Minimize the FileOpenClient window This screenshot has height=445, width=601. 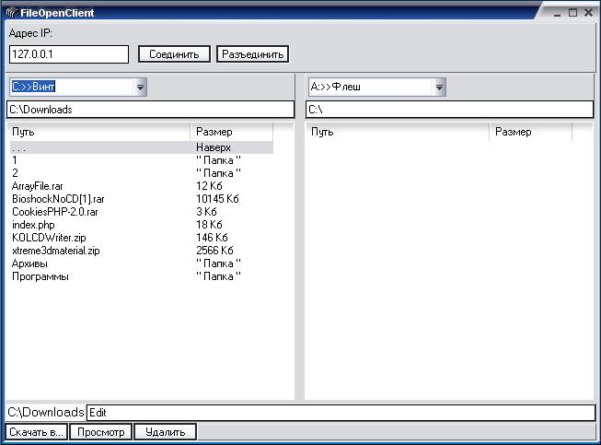558,13
